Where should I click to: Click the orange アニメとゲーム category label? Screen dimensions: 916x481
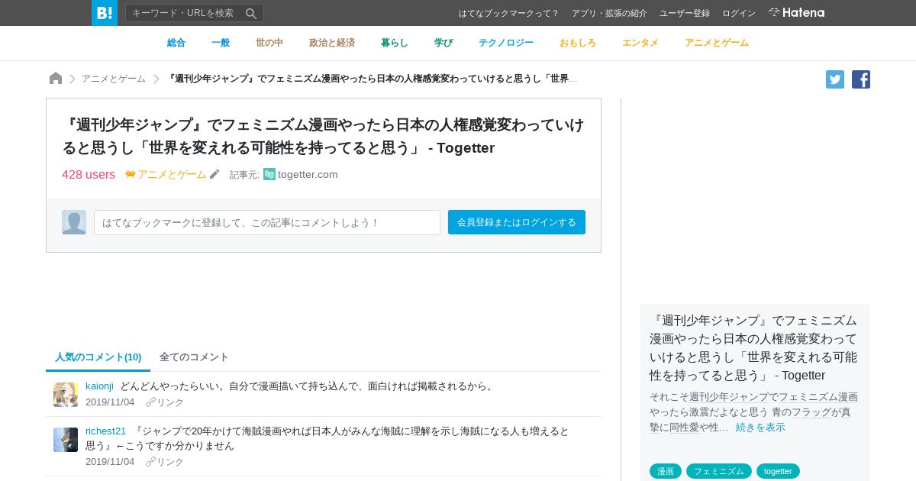pos(172,174)
